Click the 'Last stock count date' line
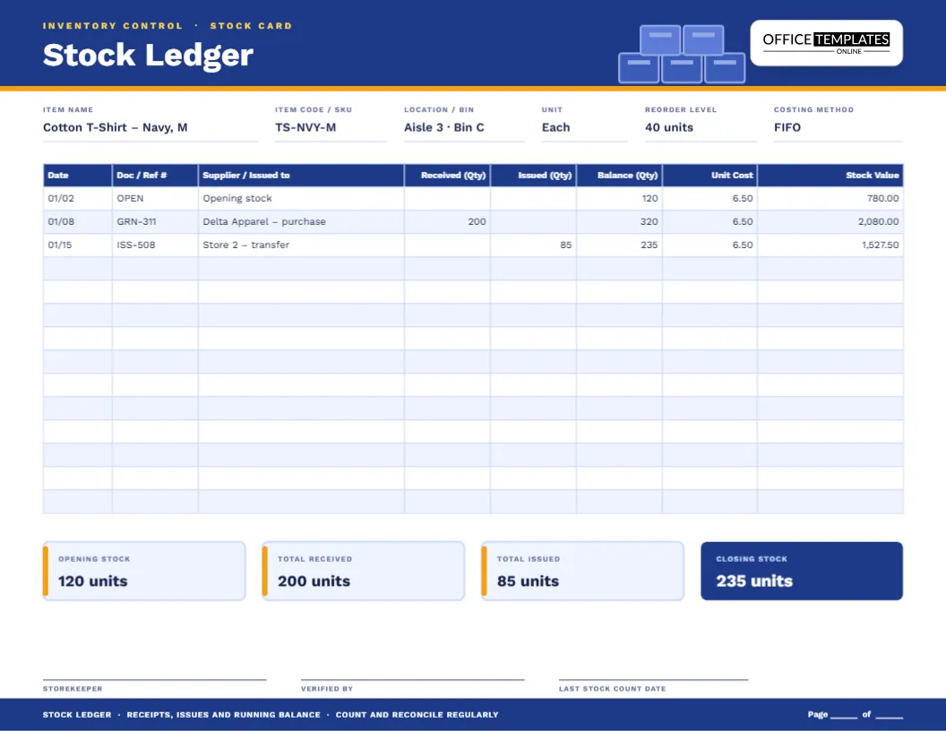This screenshot has width=946, height=731. pyautogui.click(x=653, y=679)
